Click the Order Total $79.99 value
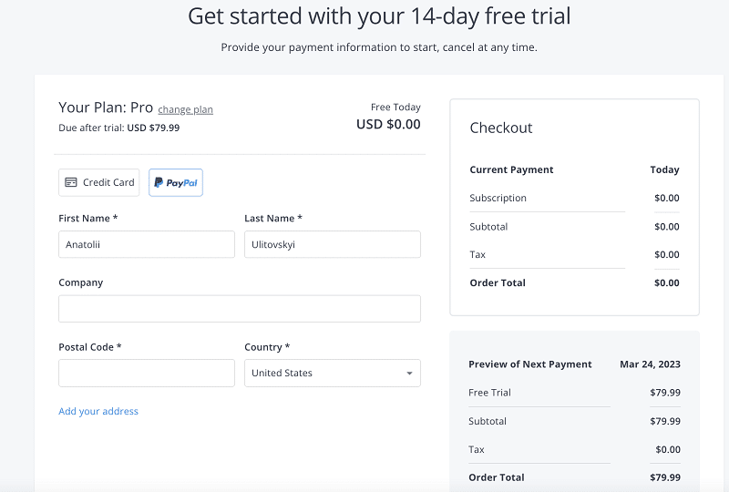The width and height of the screenshot is (729, 492). pos(665,477)
